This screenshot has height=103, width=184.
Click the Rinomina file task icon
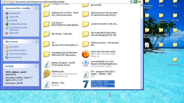[7, 13]
